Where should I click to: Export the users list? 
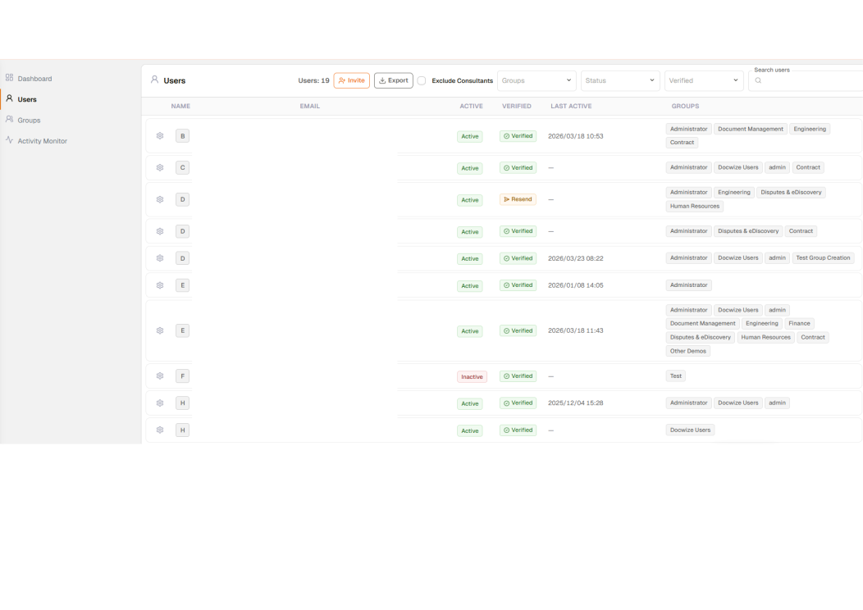coord(393,80)
